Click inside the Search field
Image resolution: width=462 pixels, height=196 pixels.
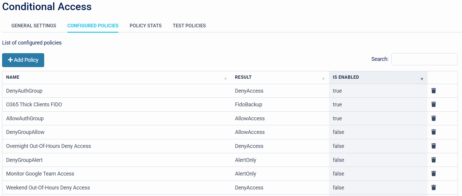tap(424, 59)
